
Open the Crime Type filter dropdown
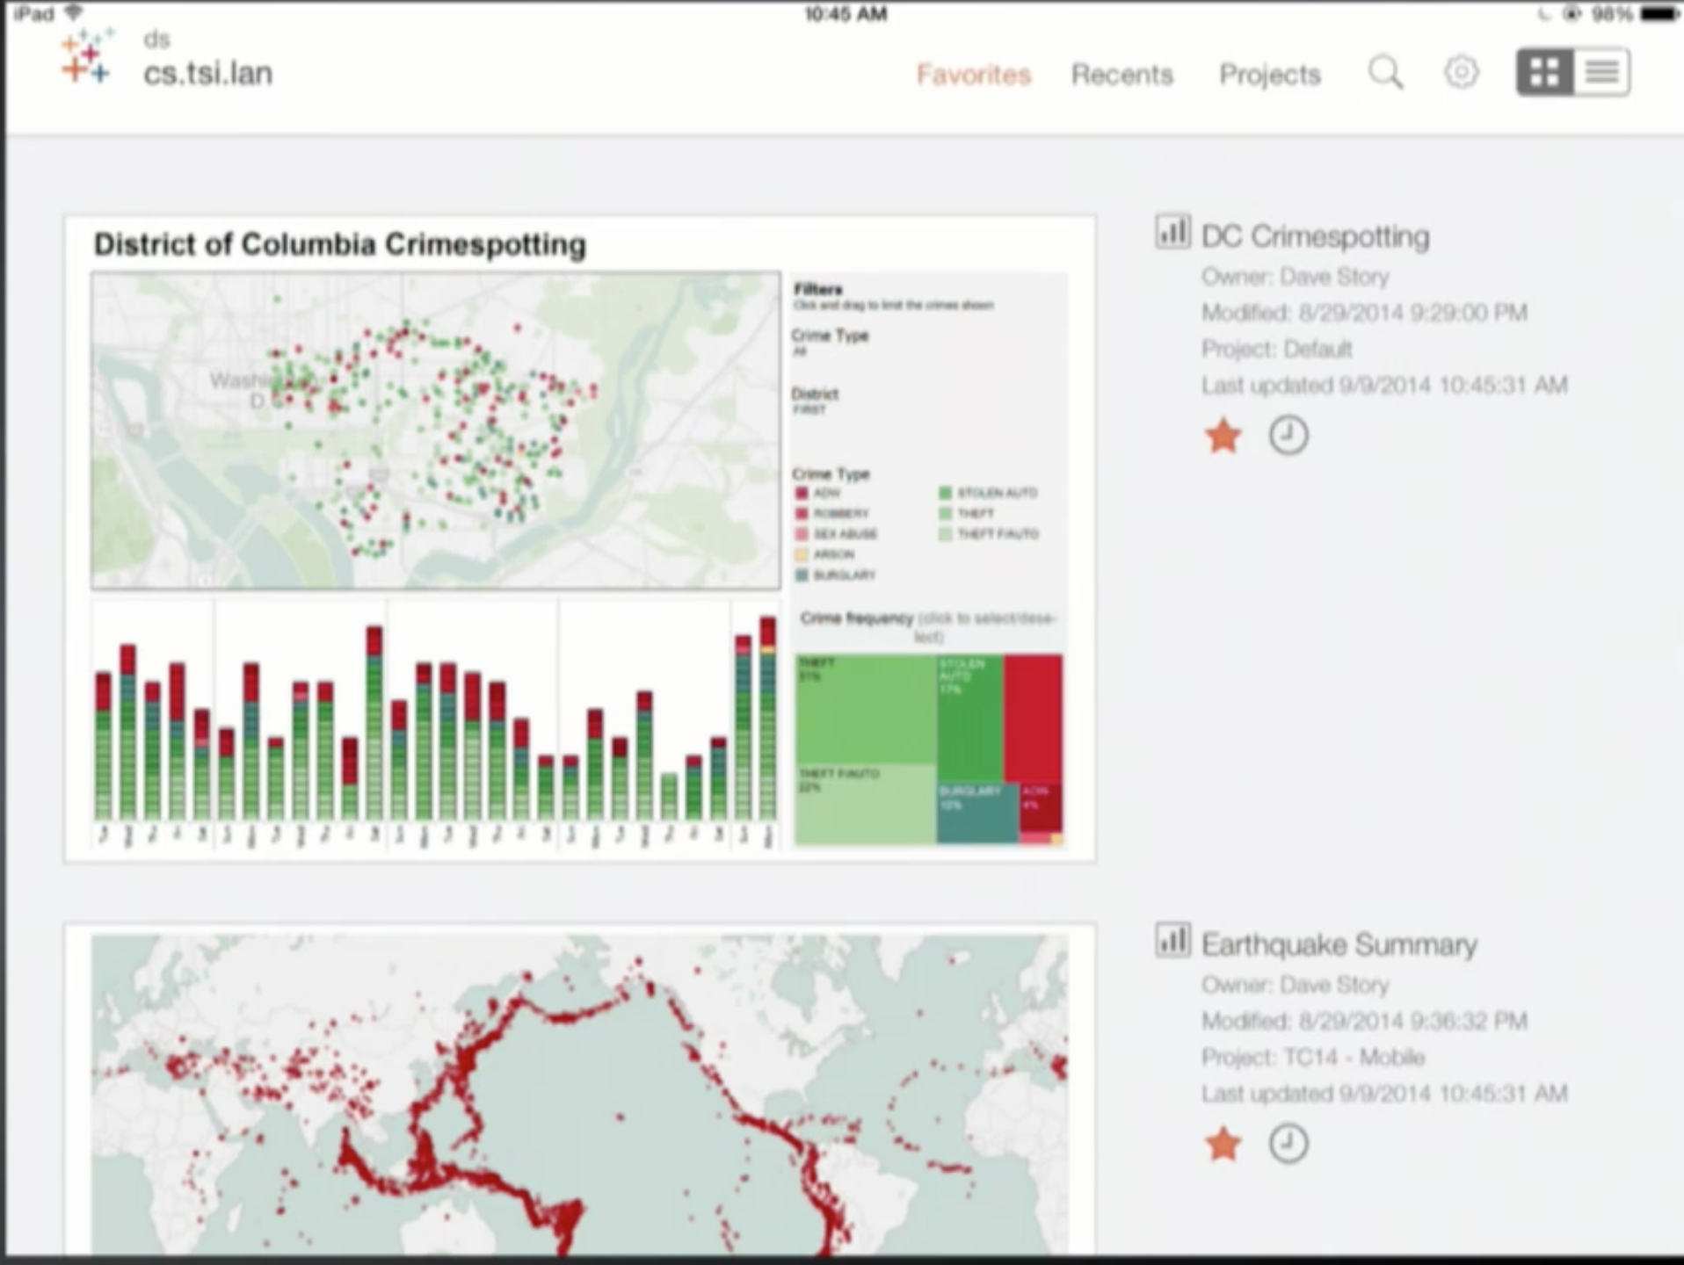point(830,343)
